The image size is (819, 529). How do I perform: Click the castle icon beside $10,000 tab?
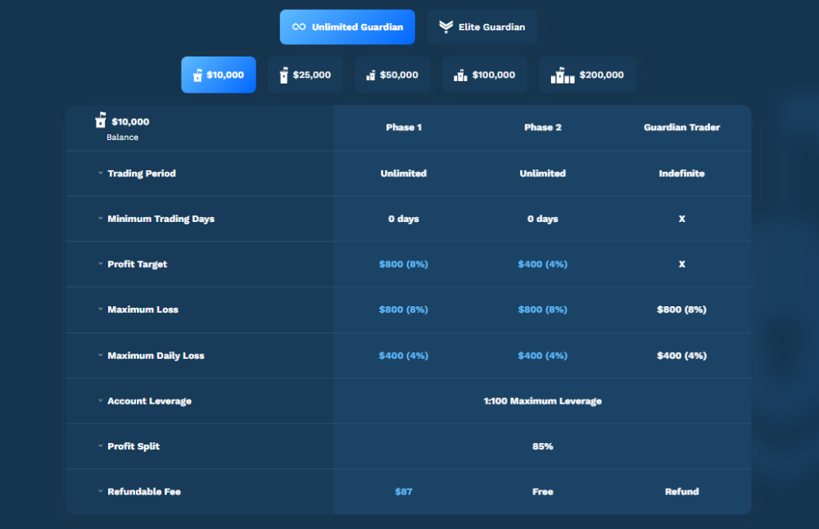[197, 75]
